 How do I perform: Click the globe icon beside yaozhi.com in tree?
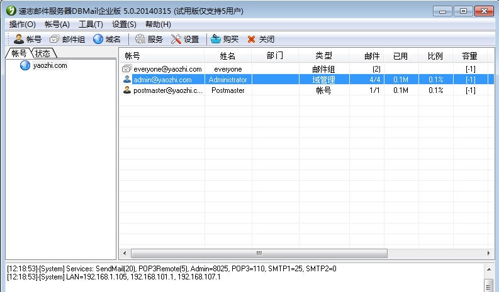pyautogui.click(x=25, y=65)
